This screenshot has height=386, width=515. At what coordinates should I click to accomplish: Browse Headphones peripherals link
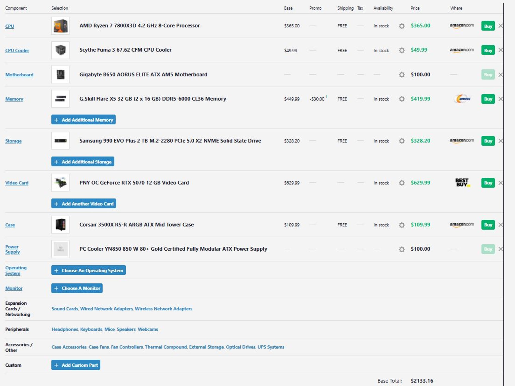click(65, 329)
